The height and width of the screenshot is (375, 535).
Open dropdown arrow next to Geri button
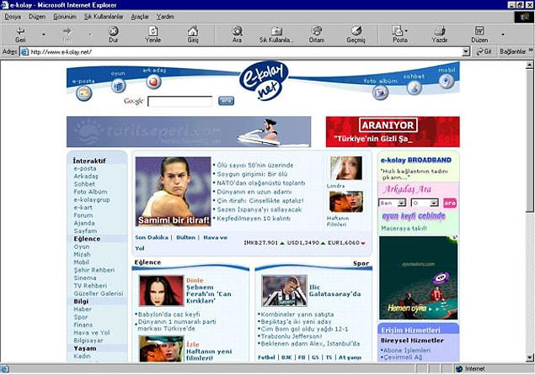click(44, 34)
